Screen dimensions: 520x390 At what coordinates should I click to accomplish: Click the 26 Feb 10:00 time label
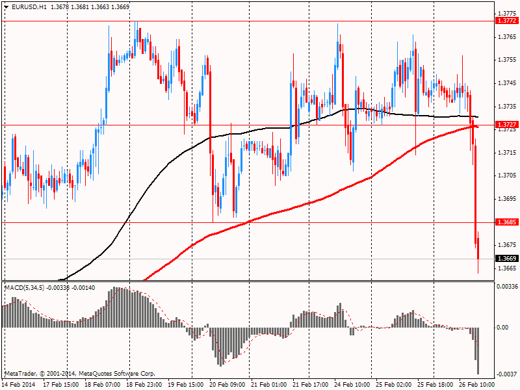[477, 385]
